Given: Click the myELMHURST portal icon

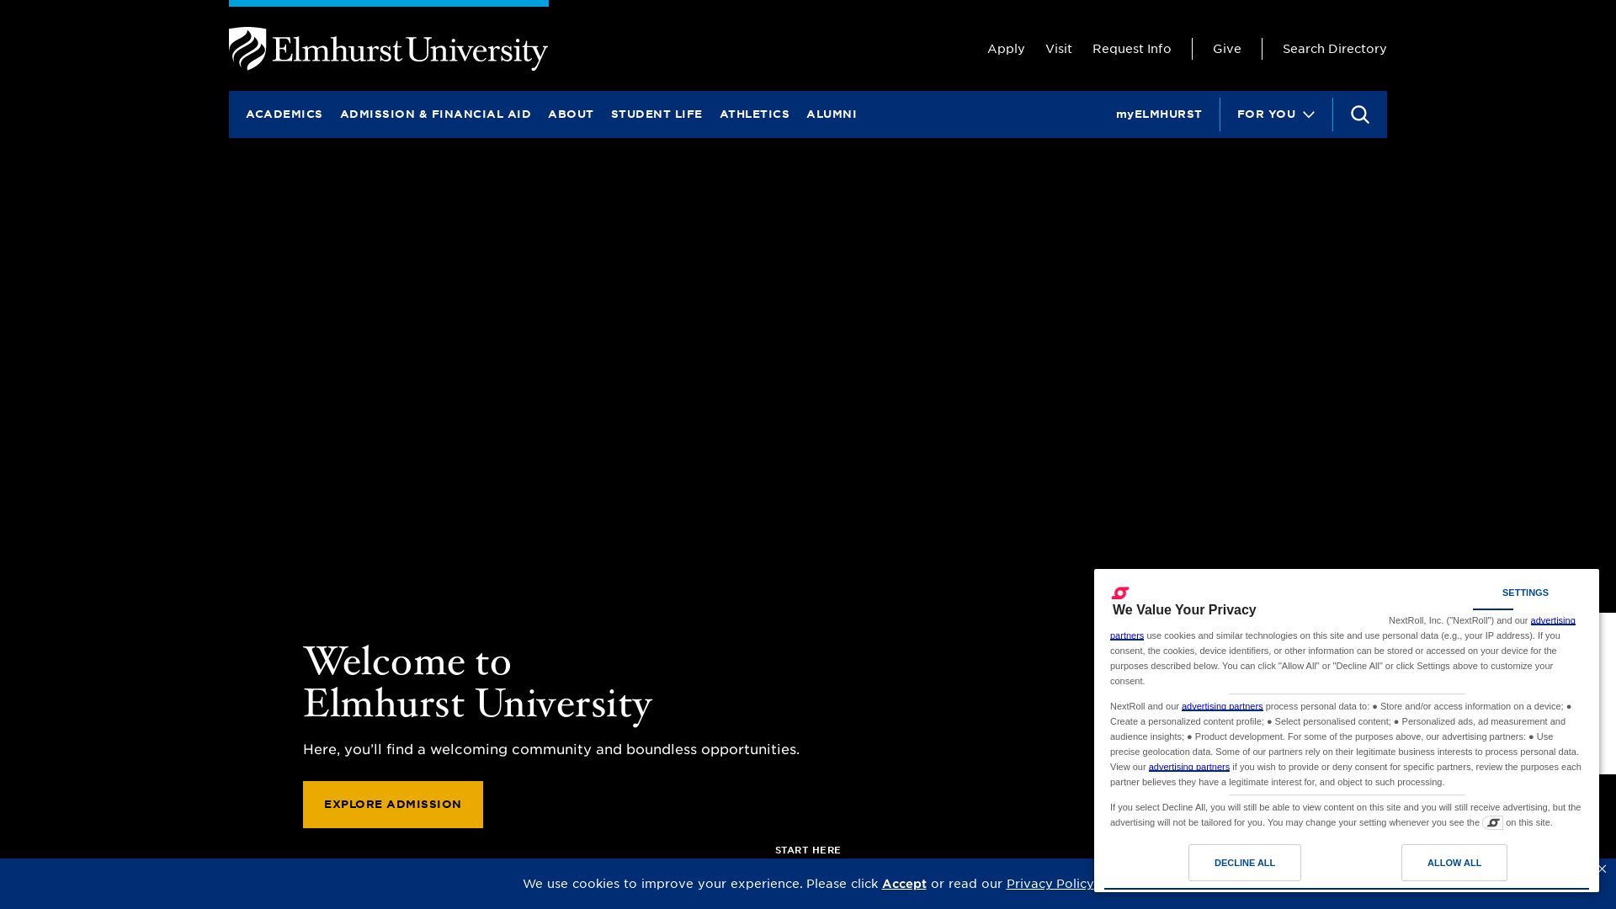Looking at the screenshot, I should [x=1159, y=114].
